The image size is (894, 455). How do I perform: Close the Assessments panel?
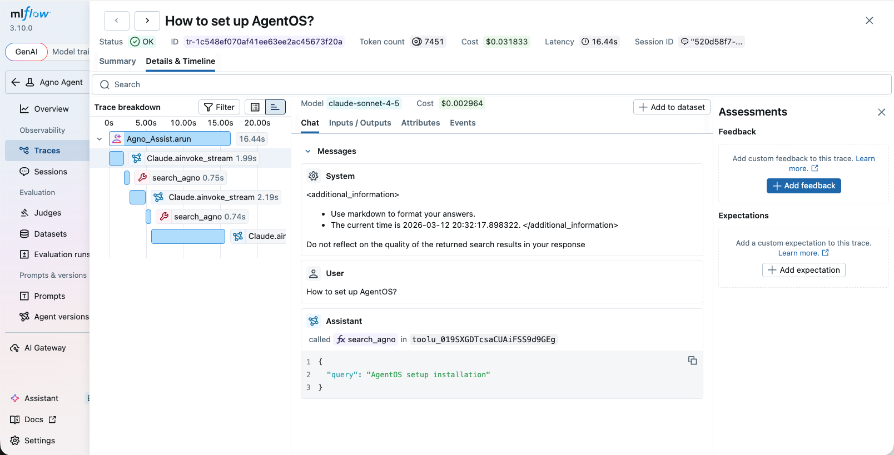pyautogui.click(x=881, y=112)
